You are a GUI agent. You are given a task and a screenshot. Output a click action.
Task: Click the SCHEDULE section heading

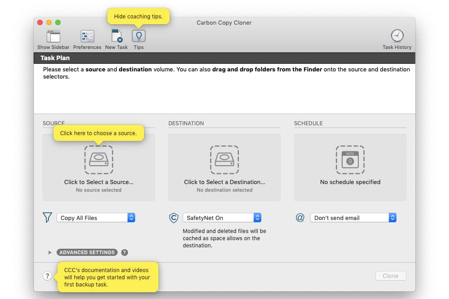click(308, 123)
